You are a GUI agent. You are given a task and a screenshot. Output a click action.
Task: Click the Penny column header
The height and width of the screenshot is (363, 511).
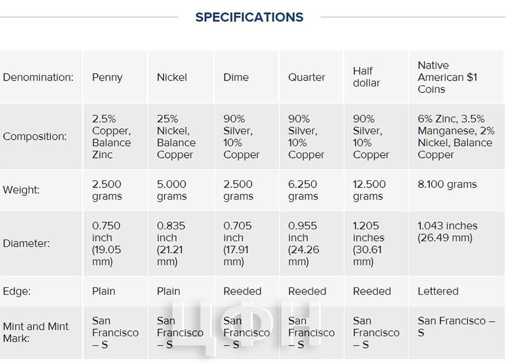[107, 77]
